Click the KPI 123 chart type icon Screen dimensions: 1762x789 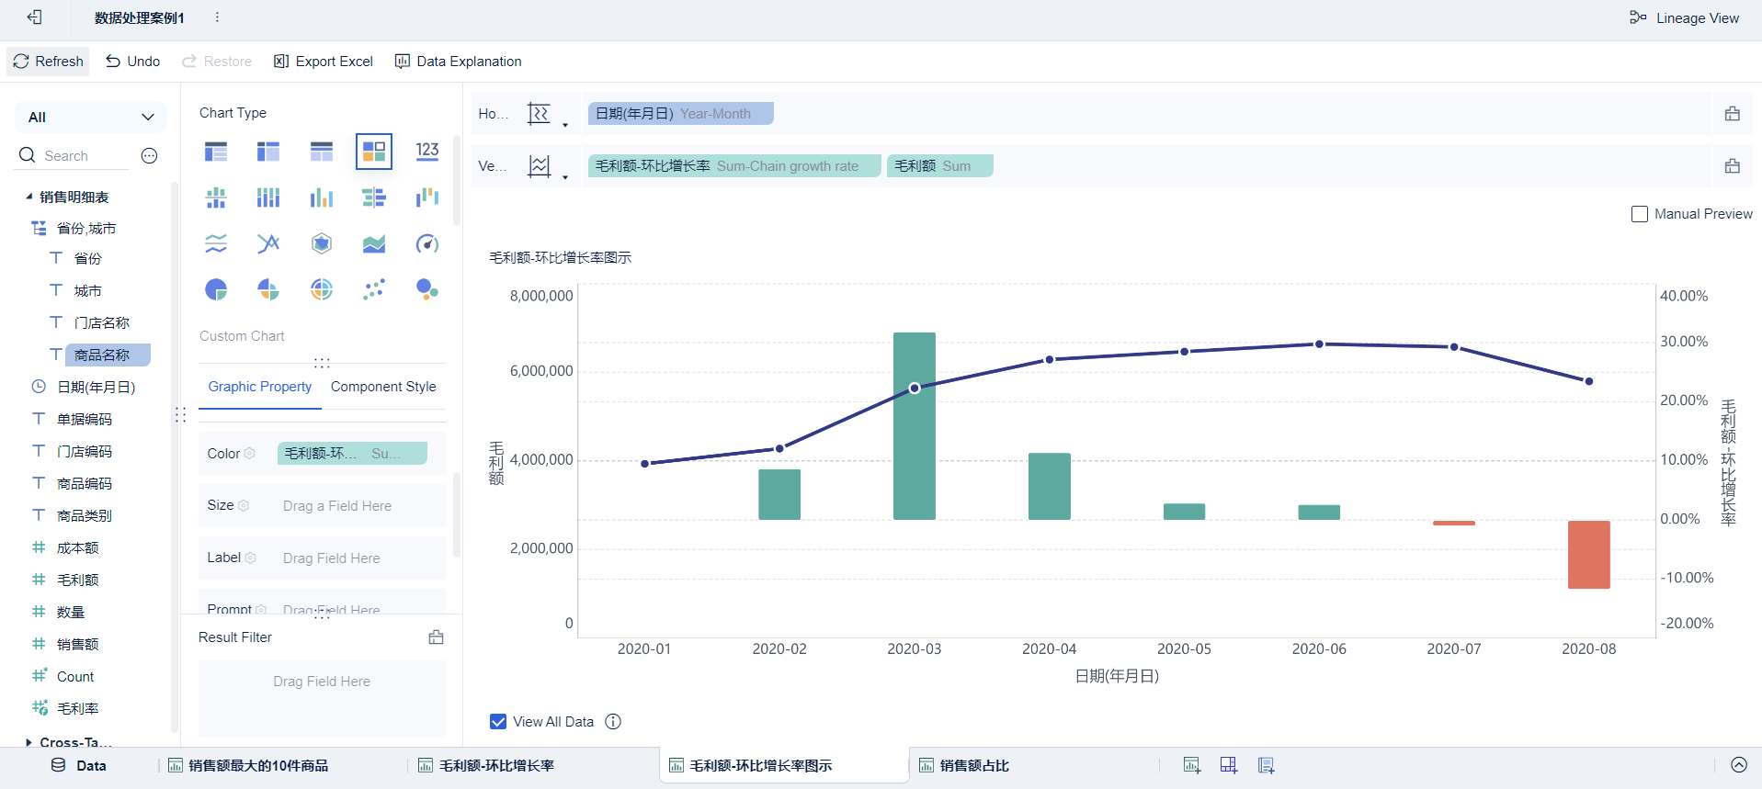(x=427, y=152)
